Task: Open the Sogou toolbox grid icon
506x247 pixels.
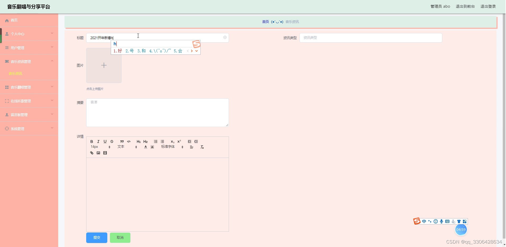Action: 465,221
